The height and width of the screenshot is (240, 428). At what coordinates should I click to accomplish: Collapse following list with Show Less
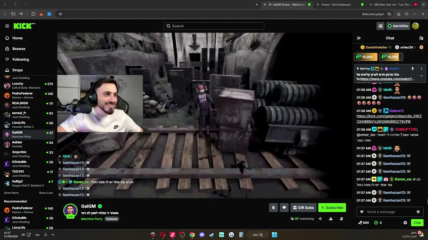tap(46, 193)
